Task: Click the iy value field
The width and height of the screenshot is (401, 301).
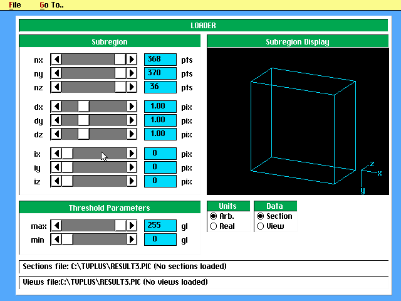Action: 160,167
